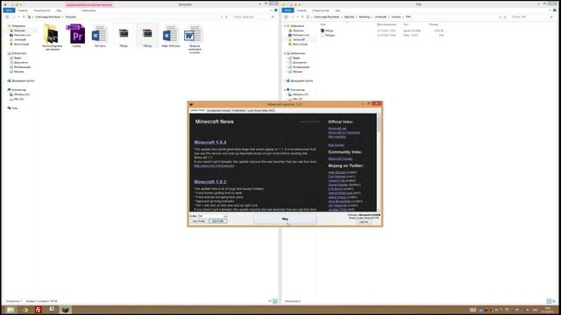Click versions in the TFM window breadcrumb
This screenshot has height=315, width=561.
coord(395,17)
